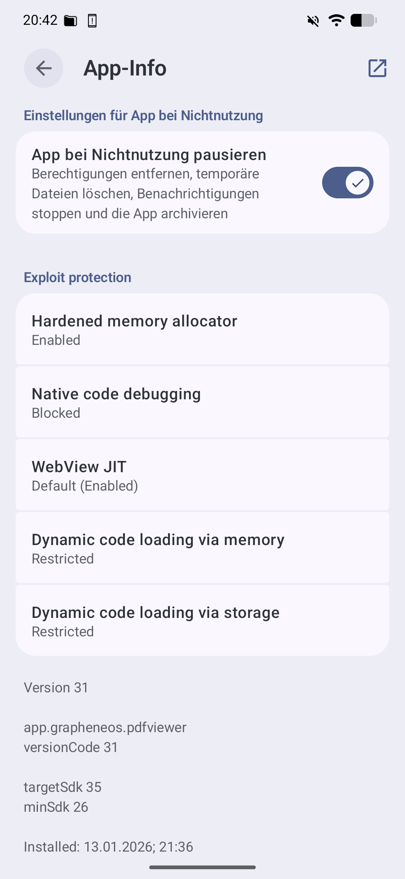Open Dynamic code loading via memory
The height and width of the screenshot is (879, 405).
click(202, 548)
